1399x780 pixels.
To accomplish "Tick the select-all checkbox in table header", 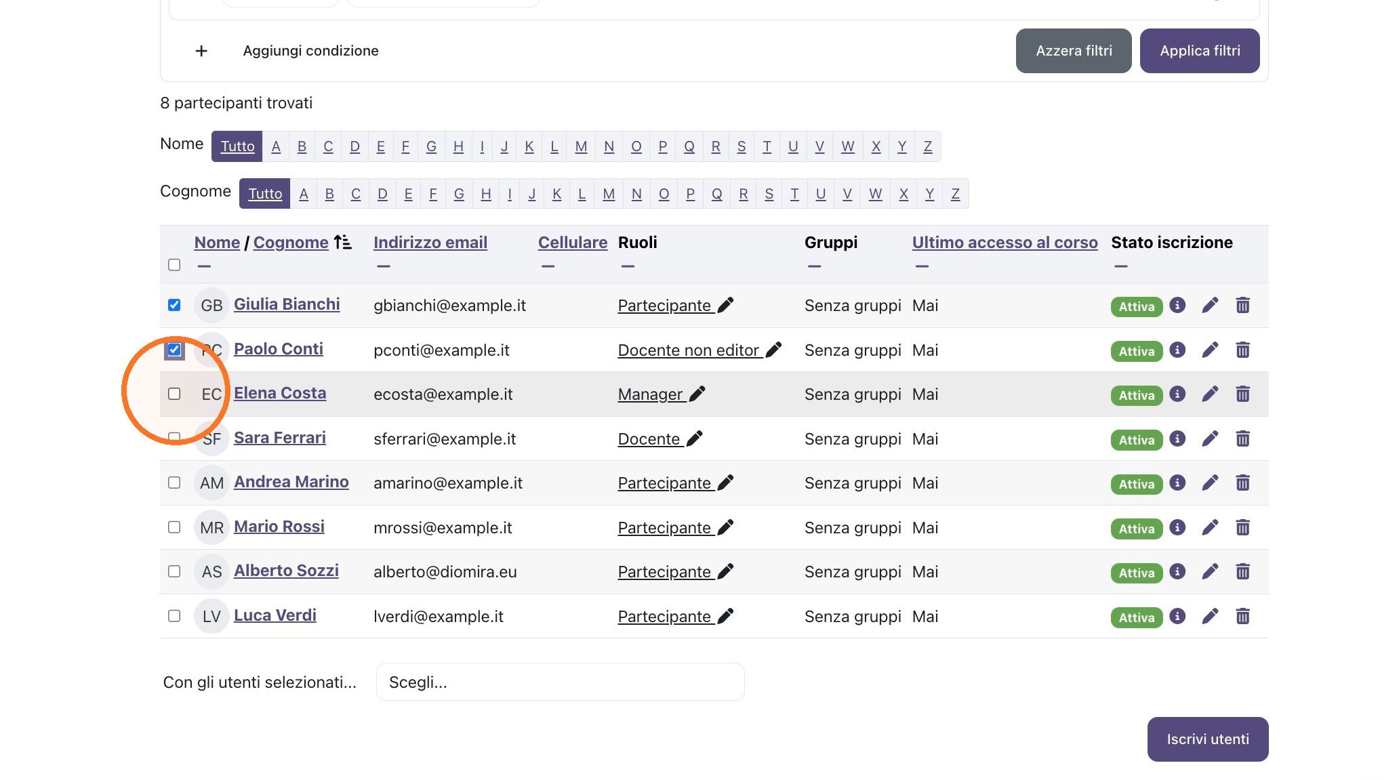I will pyautogui.click(x=174, y=265).
